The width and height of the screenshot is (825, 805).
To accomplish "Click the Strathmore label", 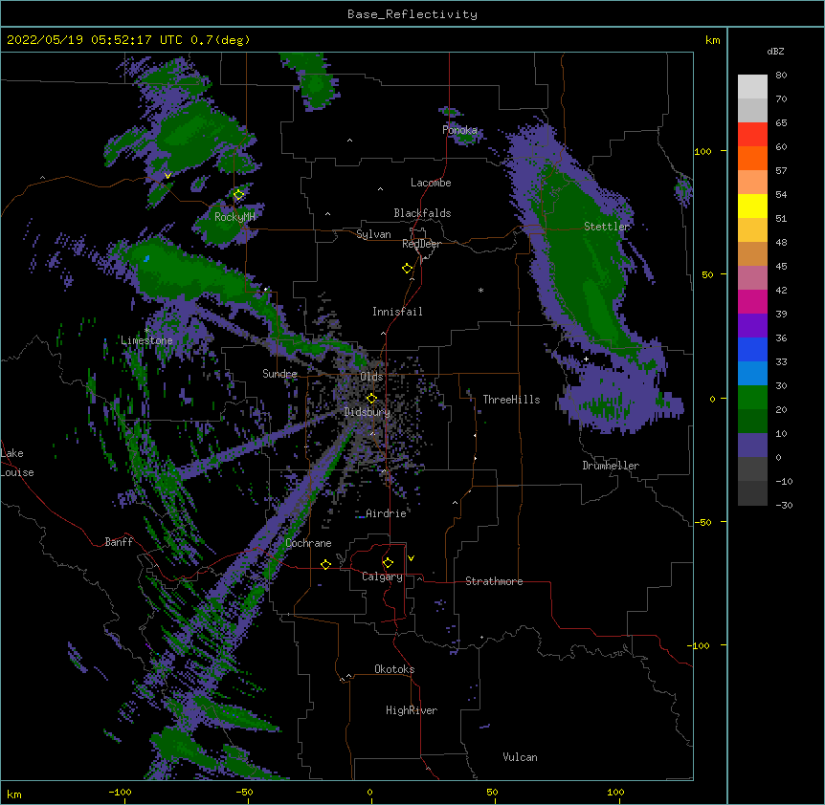I will point(494,581).
